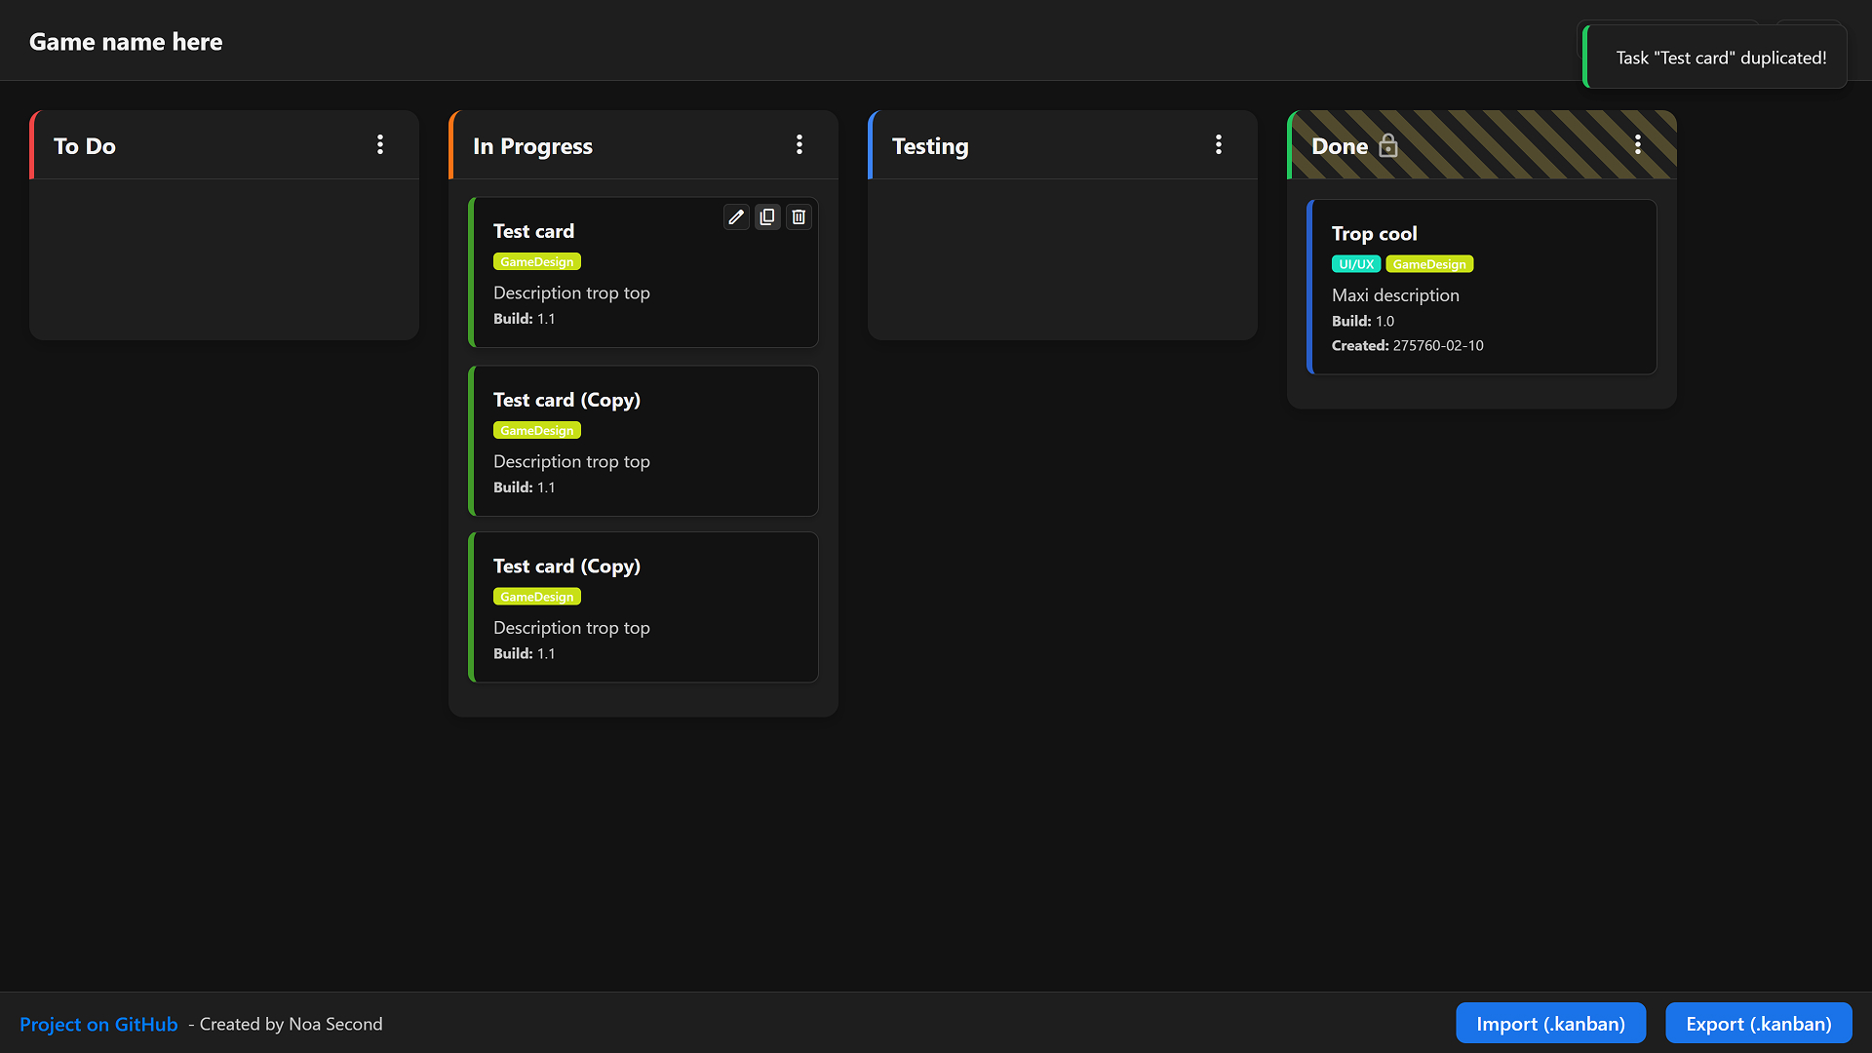
Task: Click the Export (.kanban) button
Action: point(1758,1024)
